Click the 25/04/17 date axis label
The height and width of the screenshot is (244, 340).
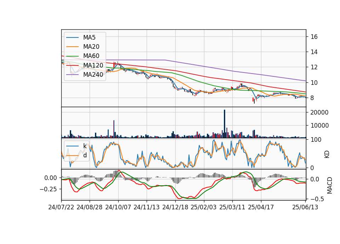pos(261,207)
